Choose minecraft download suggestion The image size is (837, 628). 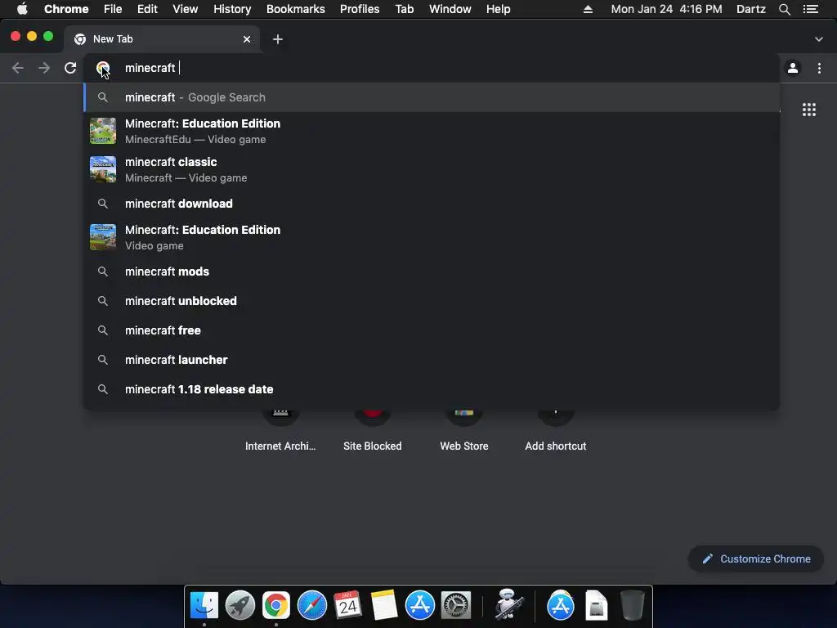pos(432,204)
